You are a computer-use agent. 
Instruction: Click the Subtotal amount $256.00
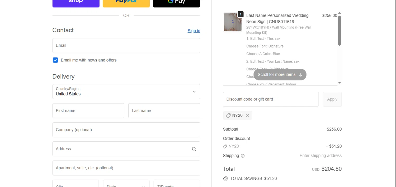334,129
